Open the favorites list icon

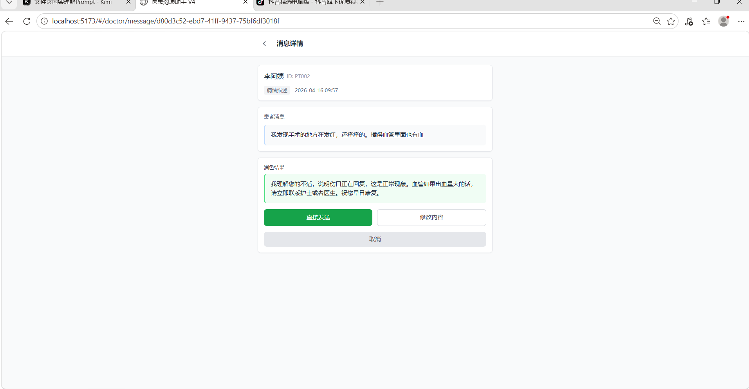(706, 21)
